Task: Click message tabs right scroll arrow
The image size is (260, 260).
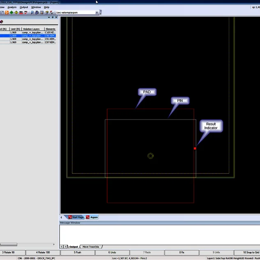Action: pos(65,247)
